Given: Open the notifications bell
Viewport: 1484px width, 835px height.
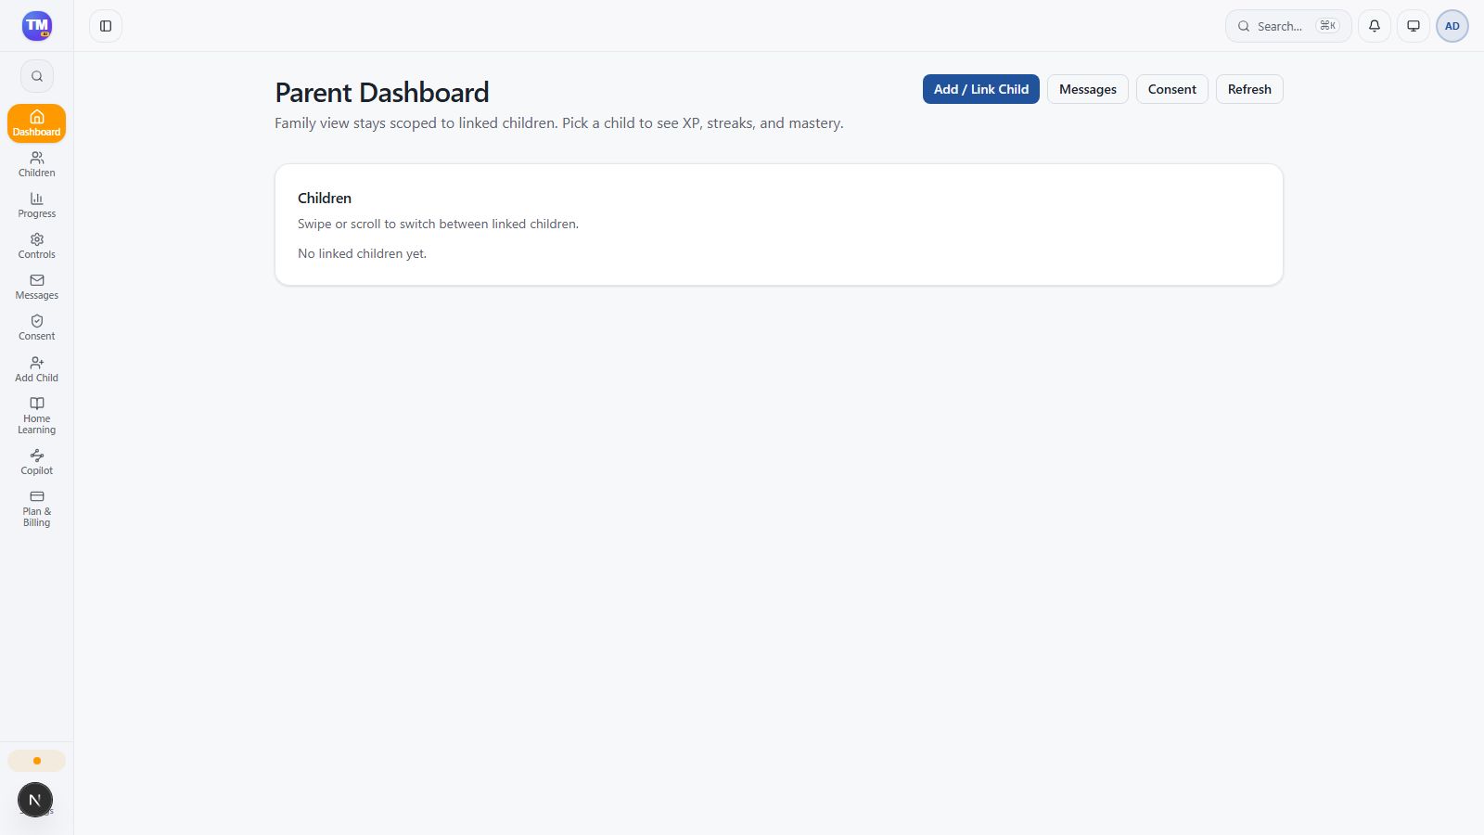Looking at the screenshot, I should 1375,26.
